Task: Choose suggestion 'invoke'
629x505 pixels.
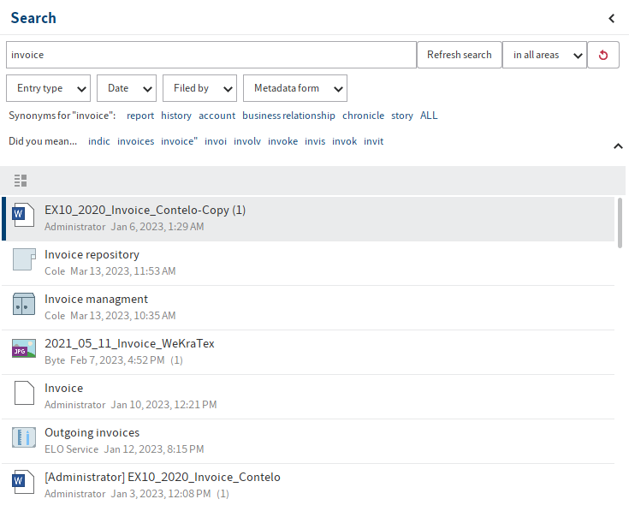Action: (282, 141)
